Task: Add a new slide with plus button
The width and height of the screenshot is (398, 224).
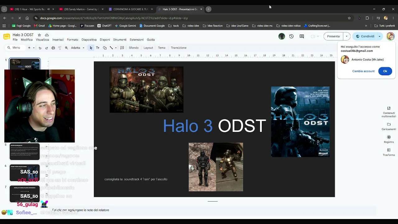Action: coord(29,48)
